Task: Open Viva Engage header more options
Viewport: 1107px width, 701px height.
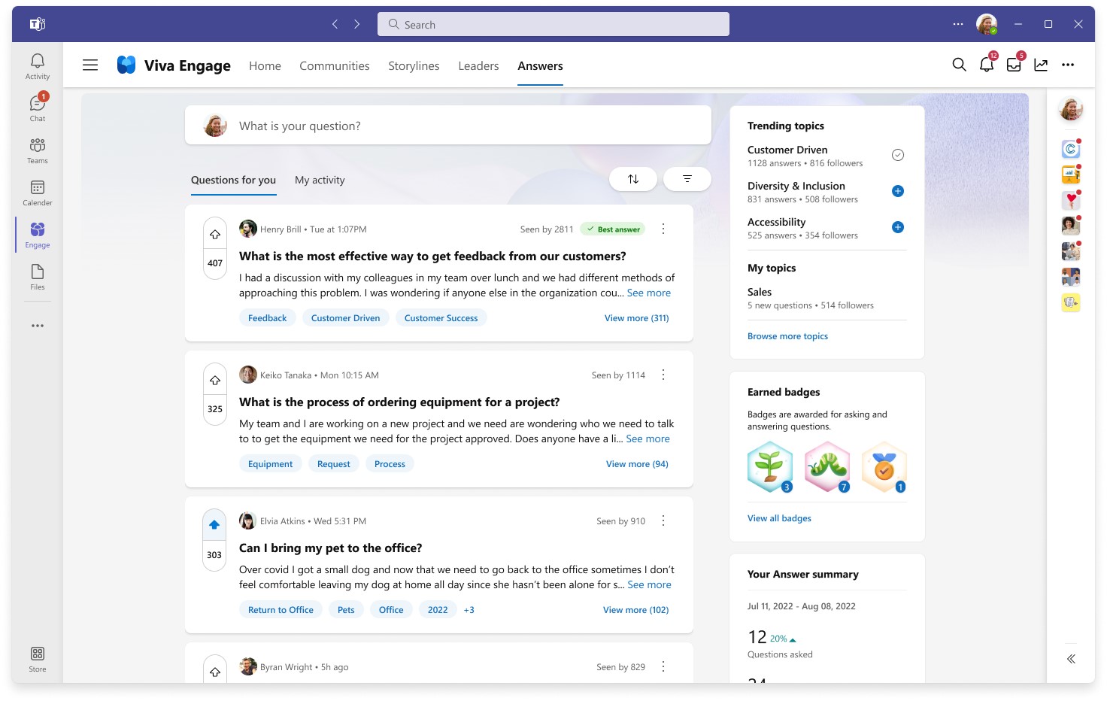Action: tap(1068, 65)
